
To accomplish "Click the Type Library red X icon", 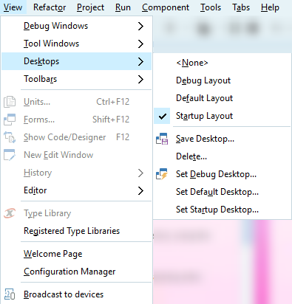I will [x=10, y=213].
